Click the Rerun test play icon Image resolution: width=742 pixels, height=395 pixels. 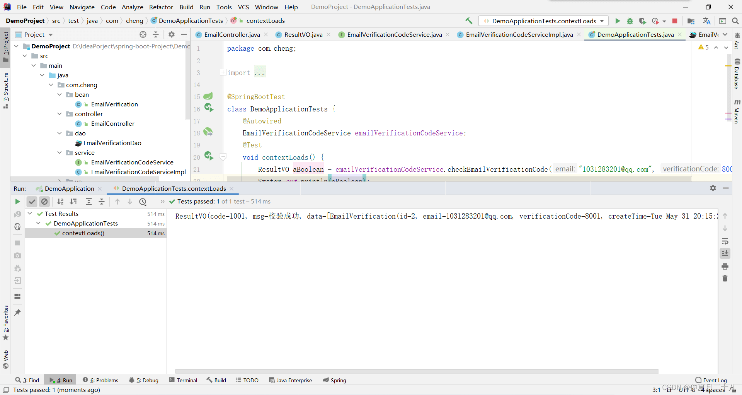click(17, 202)
